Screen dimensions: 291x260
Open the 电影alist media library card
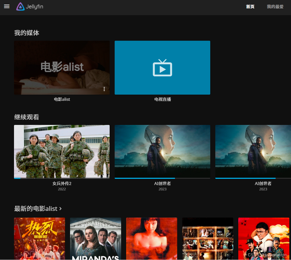click(x=62, y=68)
